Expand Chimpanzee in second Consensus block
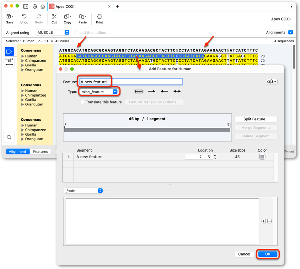This screenshot has width=300, height=269. point(23,95)
